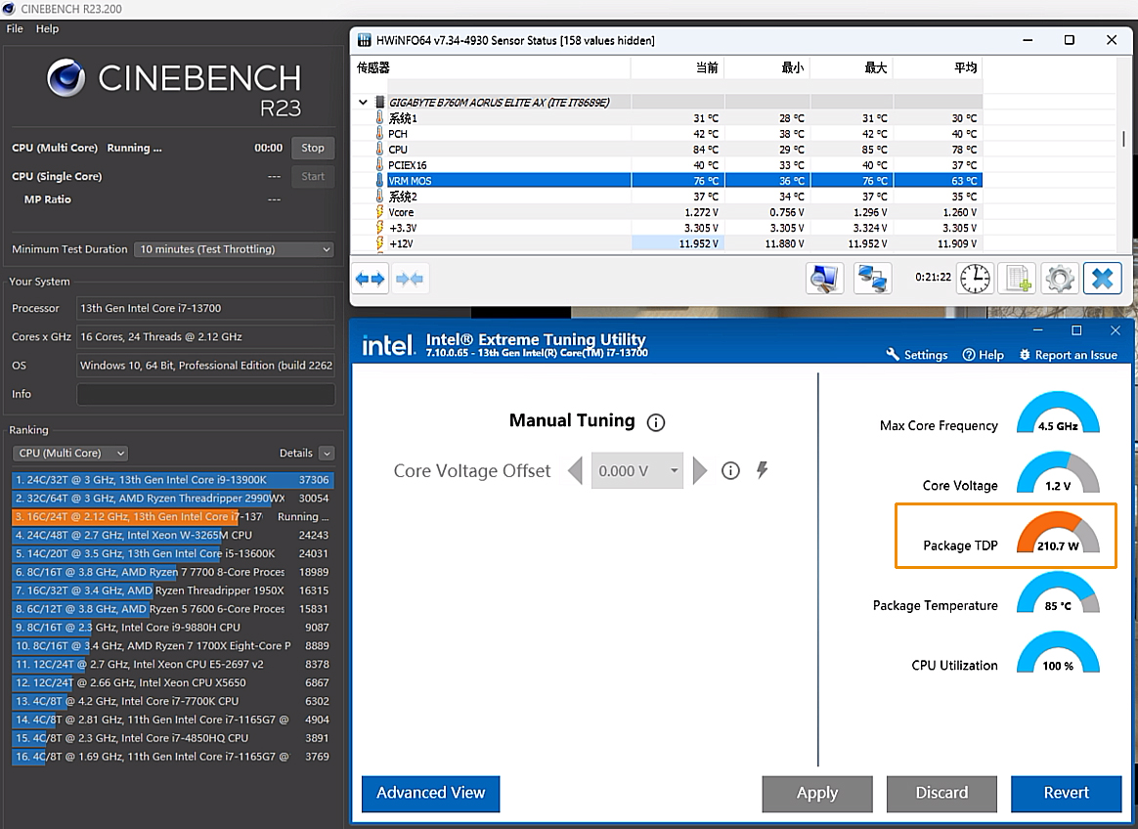Open the CPU (Multi Core) ranking dropdown

[x=70, y=453]
